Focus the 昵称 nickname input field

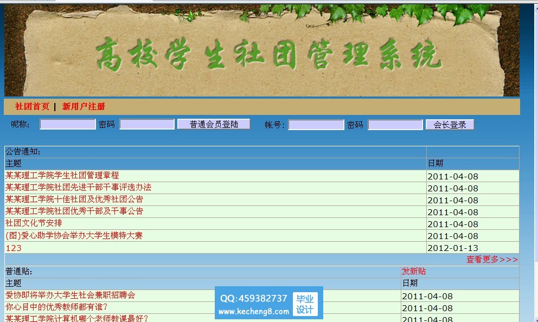[x=68, y=125]
